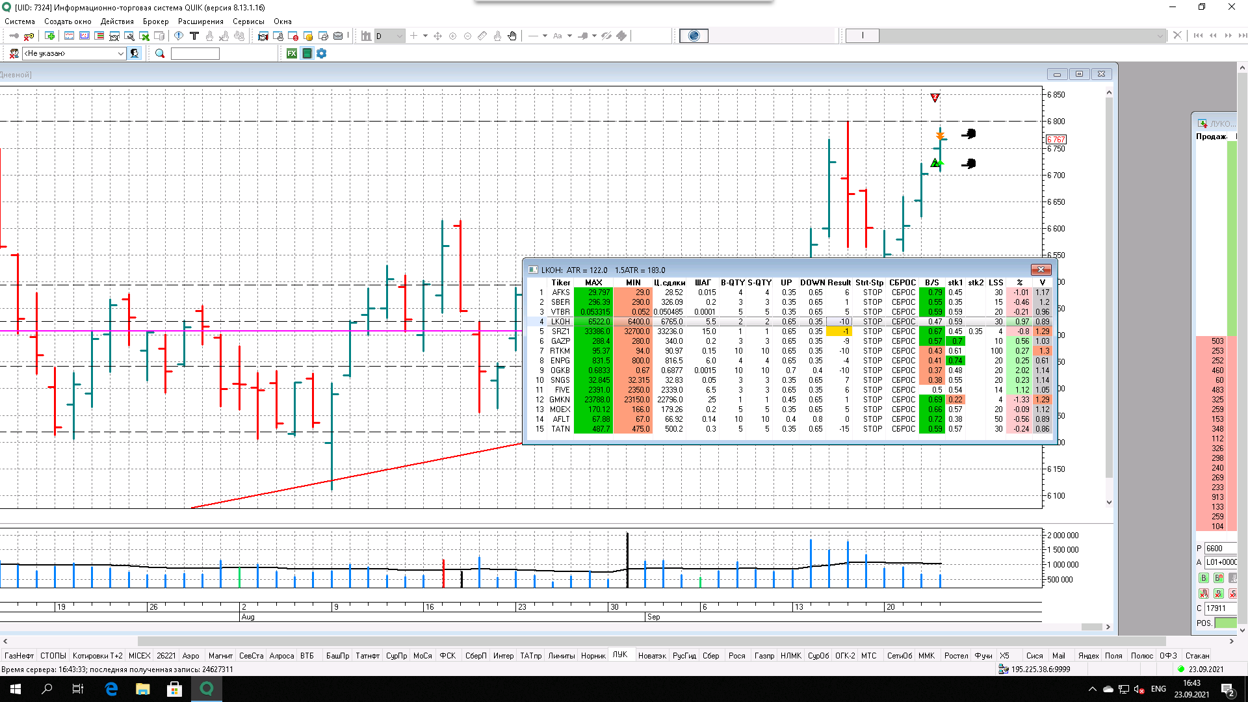This screenshot has height=702, width=1248.
Task: Open the chart interval D dropdown
Action: tap(389, 36)
